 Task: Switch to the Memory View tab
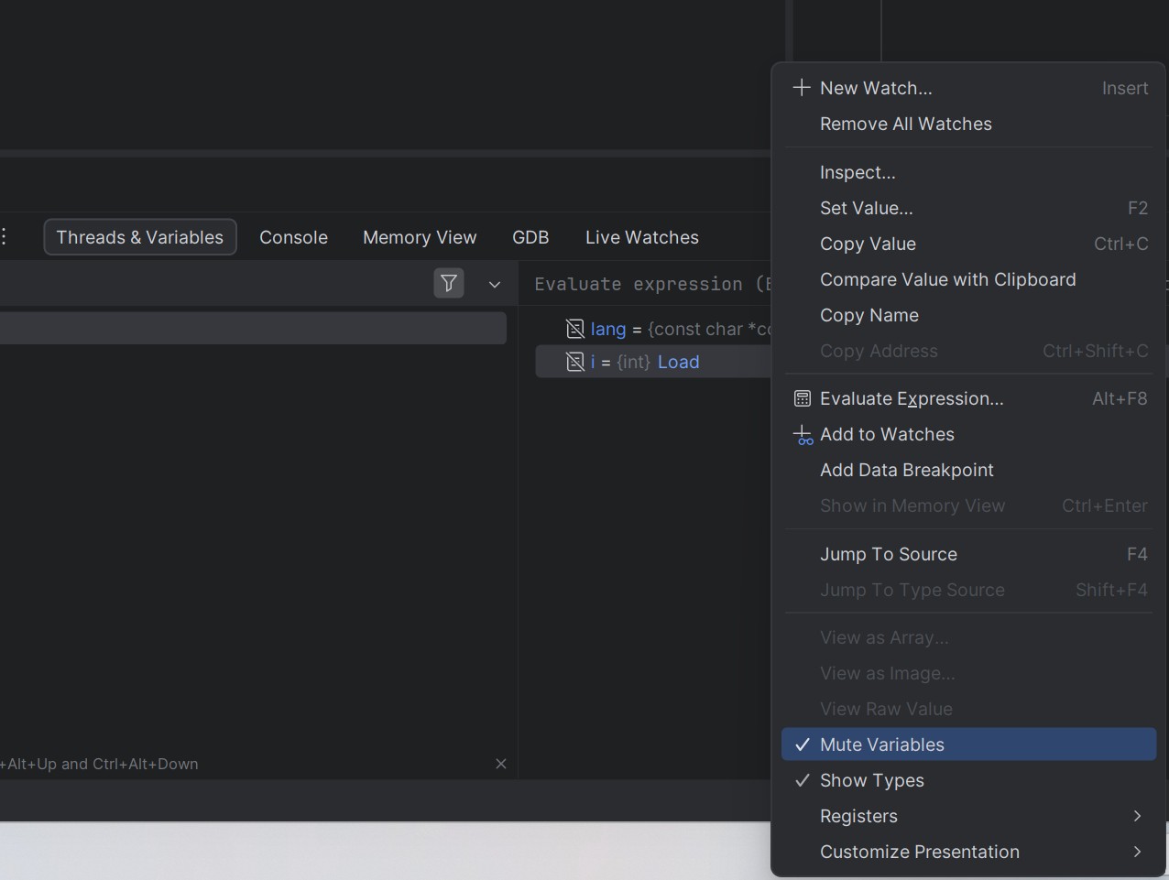click(x=420, y=237)
